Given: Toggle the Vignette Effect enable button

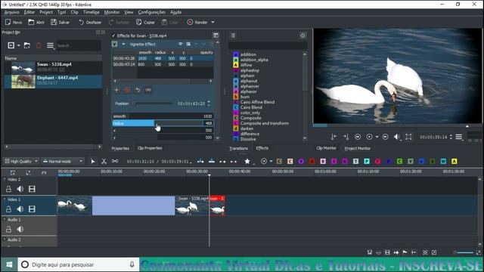Looking at the screenshot, I should tap(114, 45).
